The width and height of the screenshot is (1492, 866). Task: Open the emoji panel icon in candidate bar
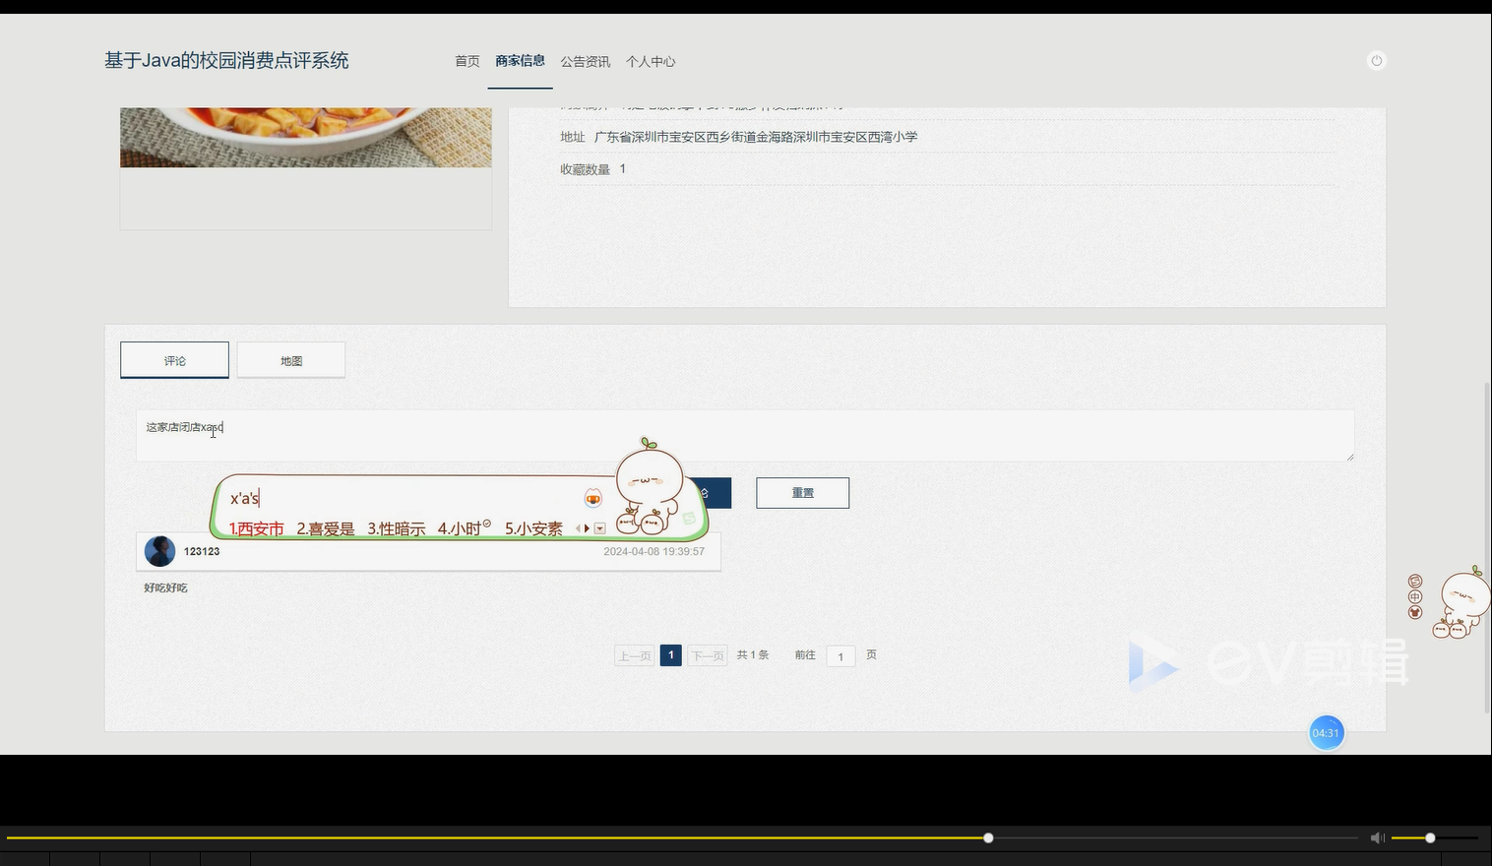(x=592, y=499)
